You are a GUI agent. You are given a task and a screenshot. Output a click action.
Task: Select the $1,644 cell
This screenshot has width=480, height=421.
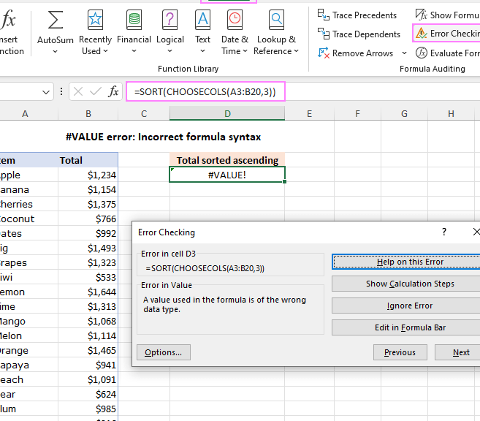(x=88, y=292)
